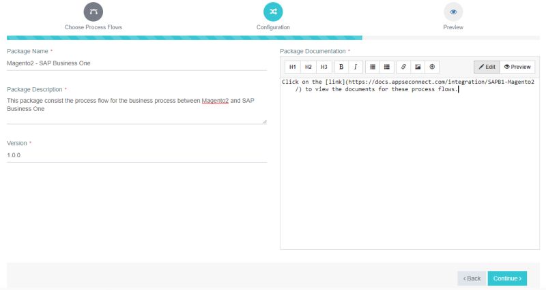Screen dimensions: 546x290
Task: Switch editor to Preview mode
Action: pyautogui.click(x=517, y=67)
